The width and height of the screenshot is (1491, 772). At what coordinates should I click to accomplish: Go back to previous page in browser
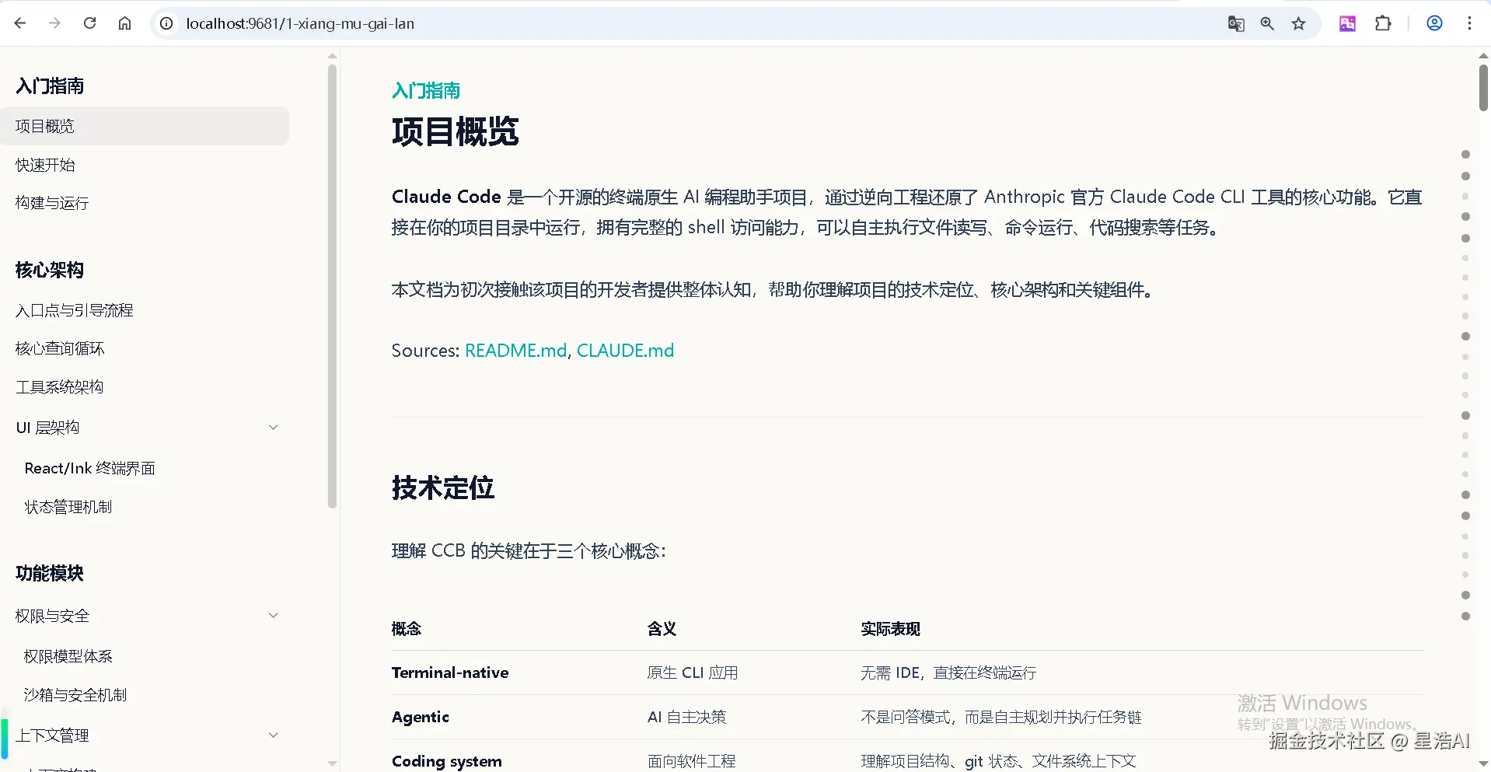(x=20, y=23)
